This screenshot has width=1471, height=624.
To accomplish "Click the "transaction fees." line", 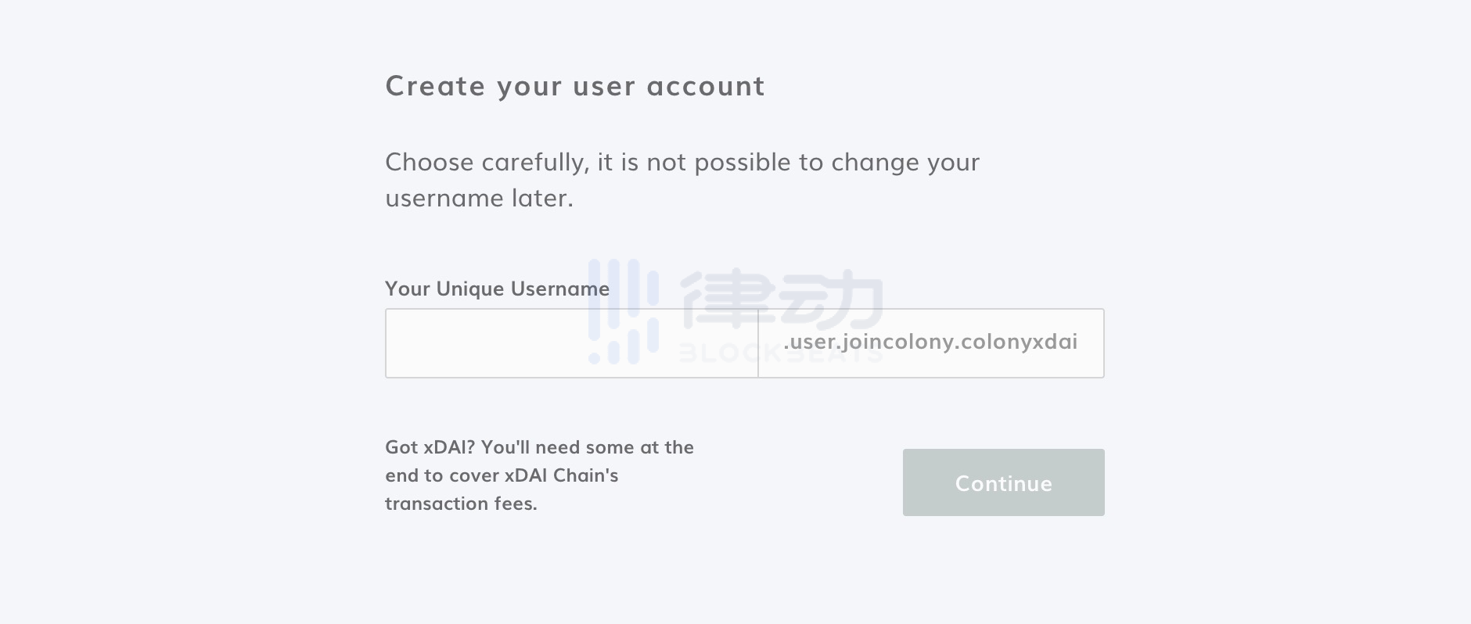I will (x=461, y=504).
